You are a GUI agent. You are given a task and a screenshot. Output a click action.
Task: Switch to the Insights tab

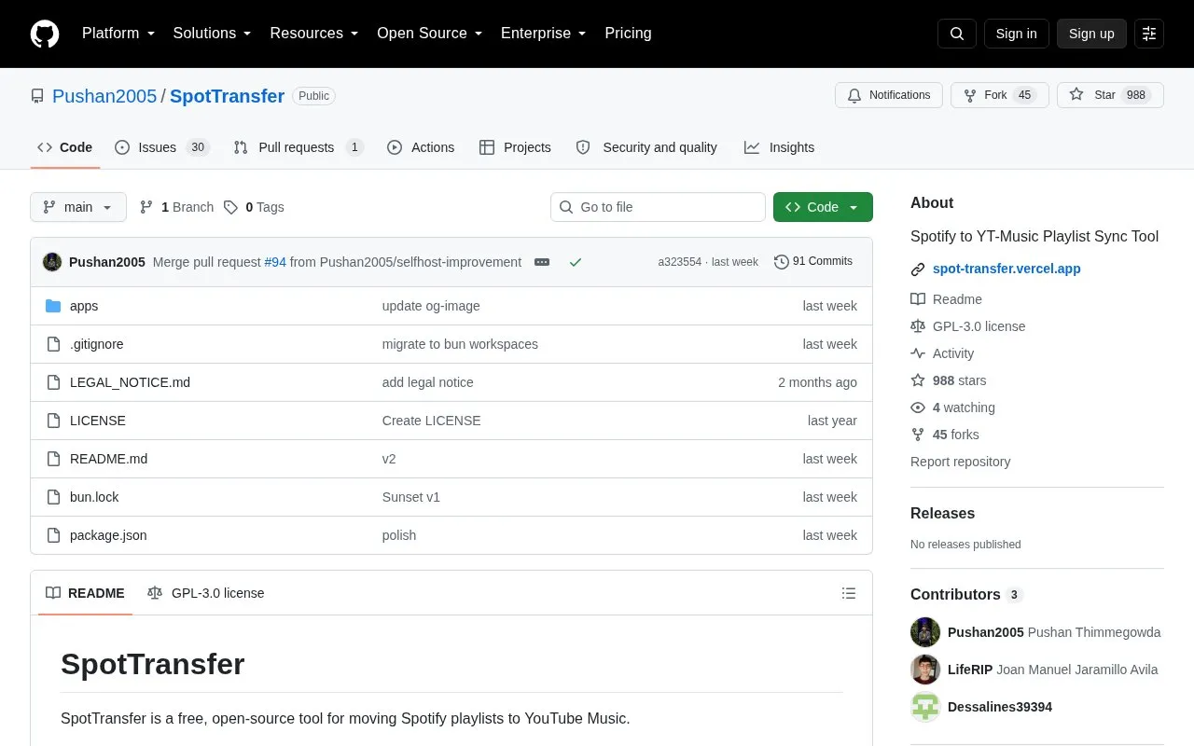[x=779, y=147]
